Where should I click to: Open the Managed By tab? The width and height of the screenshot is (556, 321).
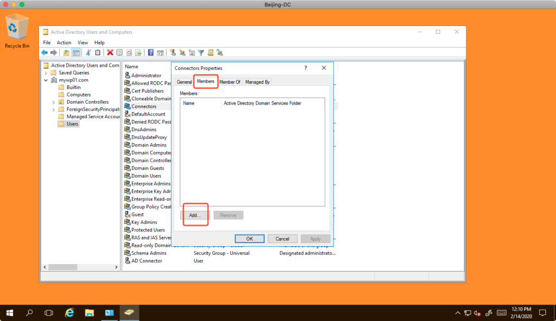(257, 82)
